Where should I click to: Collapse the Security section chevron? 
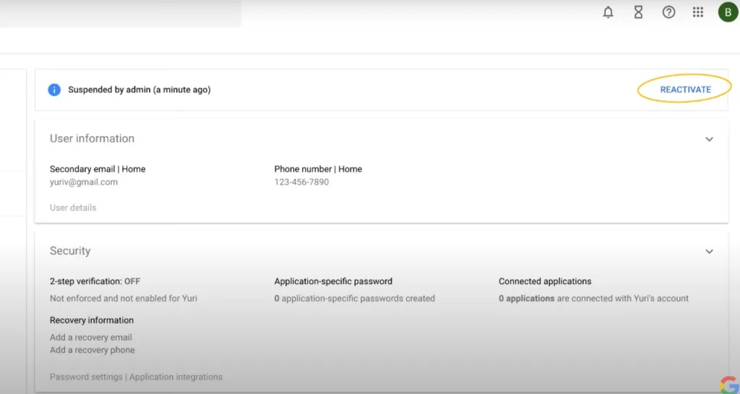pyautogui.click(x=709, y=252)
